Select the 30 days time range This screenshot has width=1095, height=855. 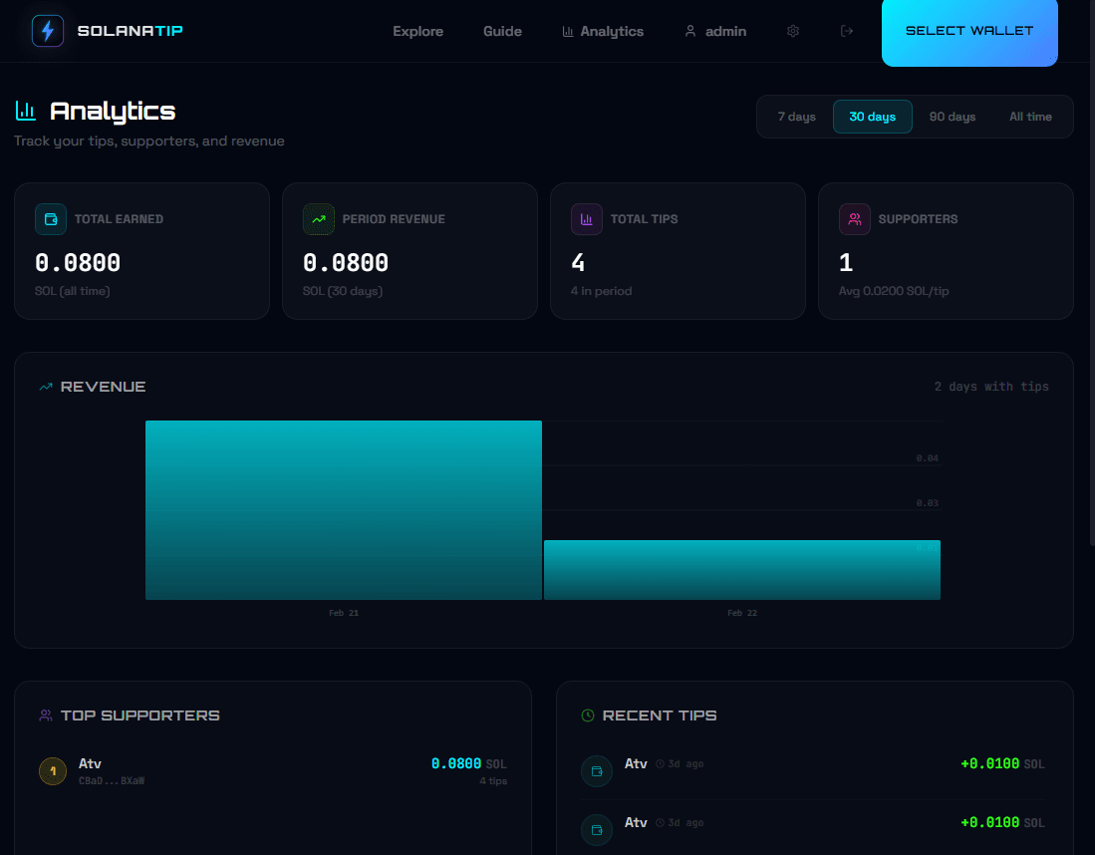coord(872,117)
